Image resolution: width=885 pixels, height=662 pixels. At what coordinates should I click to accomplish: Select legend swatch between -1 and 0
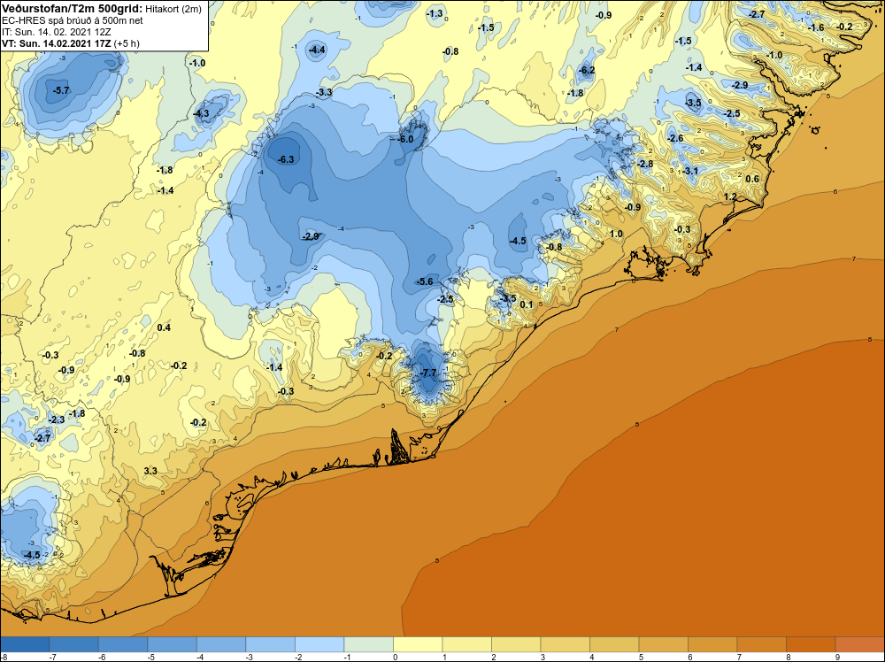368,644
